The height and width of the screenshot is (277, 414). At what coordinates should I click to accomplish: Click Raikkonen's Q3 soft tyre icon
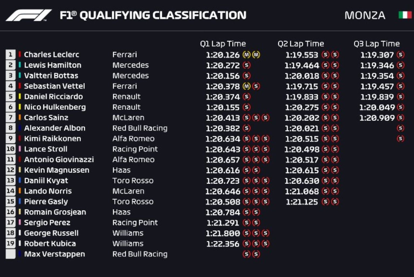click(400, 139)
